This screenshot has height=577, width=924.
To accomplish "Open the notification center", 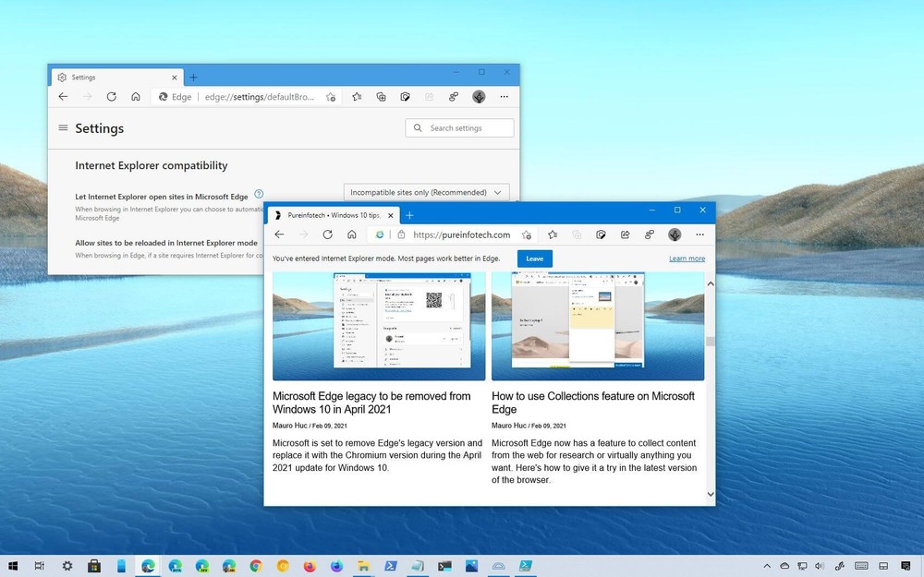I will (906, 566).
